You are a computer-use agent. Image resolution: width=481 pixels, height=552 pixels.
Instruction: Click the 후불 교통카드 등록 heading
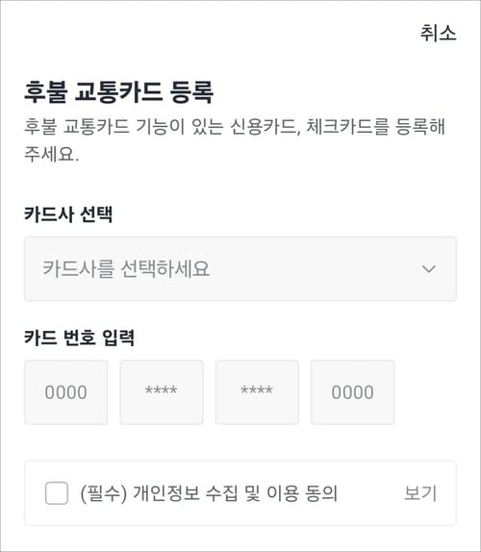pyautogui.click(x=118, y=92)
